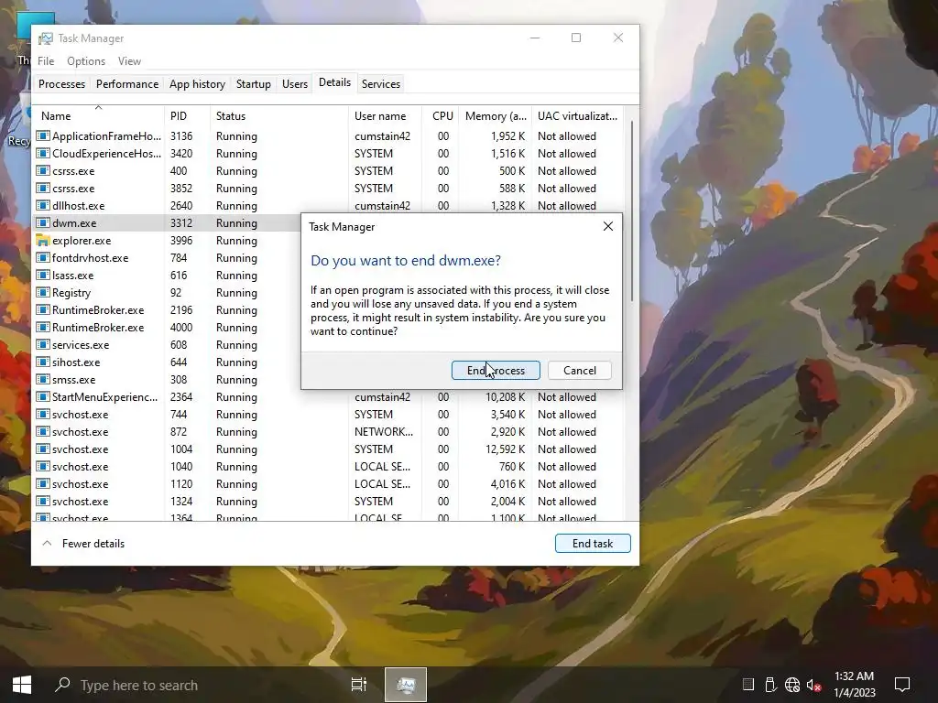Select the svchost.exe row with PID 872
The height and width of the screenshot is (703, 938).
(x=330, y=432)
